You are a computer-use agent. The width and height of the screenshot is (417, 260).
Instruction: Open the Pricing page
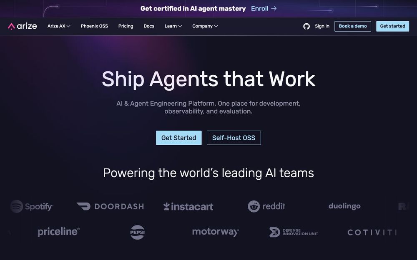pyautogui.click(x=126, y=26)
